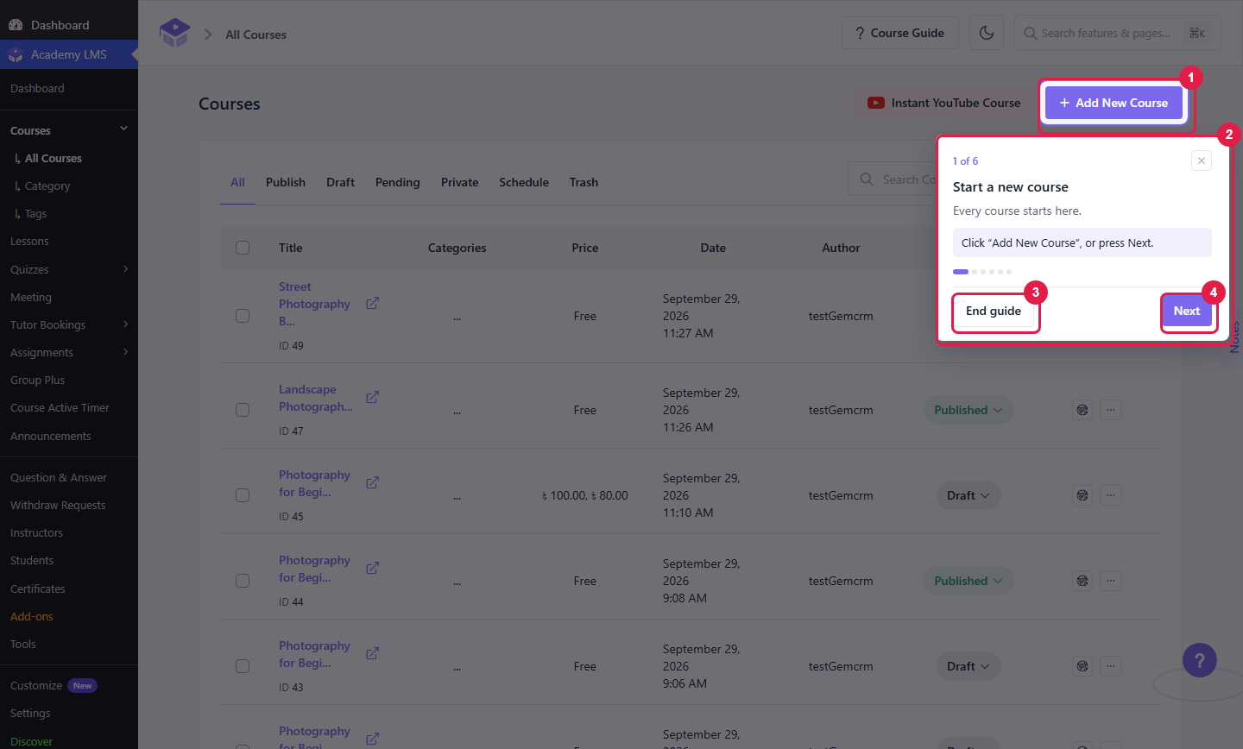Open external link icon for course ID 43

372,654
